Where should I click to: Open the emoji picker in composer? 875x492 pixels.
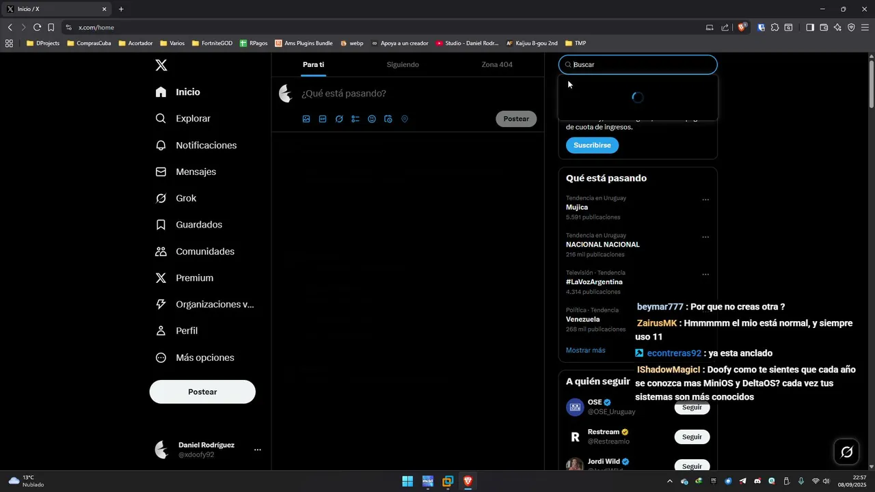coord(372,119)
